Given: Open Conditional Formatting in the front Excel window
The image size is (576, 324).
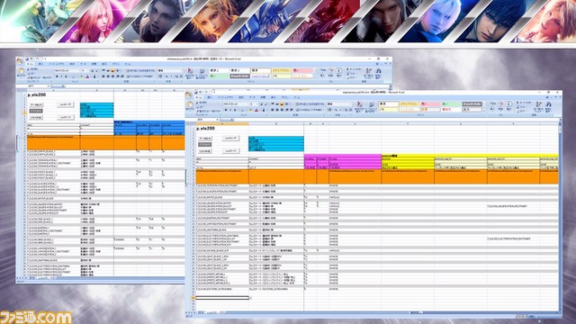Looking at the screenshot, I should coord(359,106).
